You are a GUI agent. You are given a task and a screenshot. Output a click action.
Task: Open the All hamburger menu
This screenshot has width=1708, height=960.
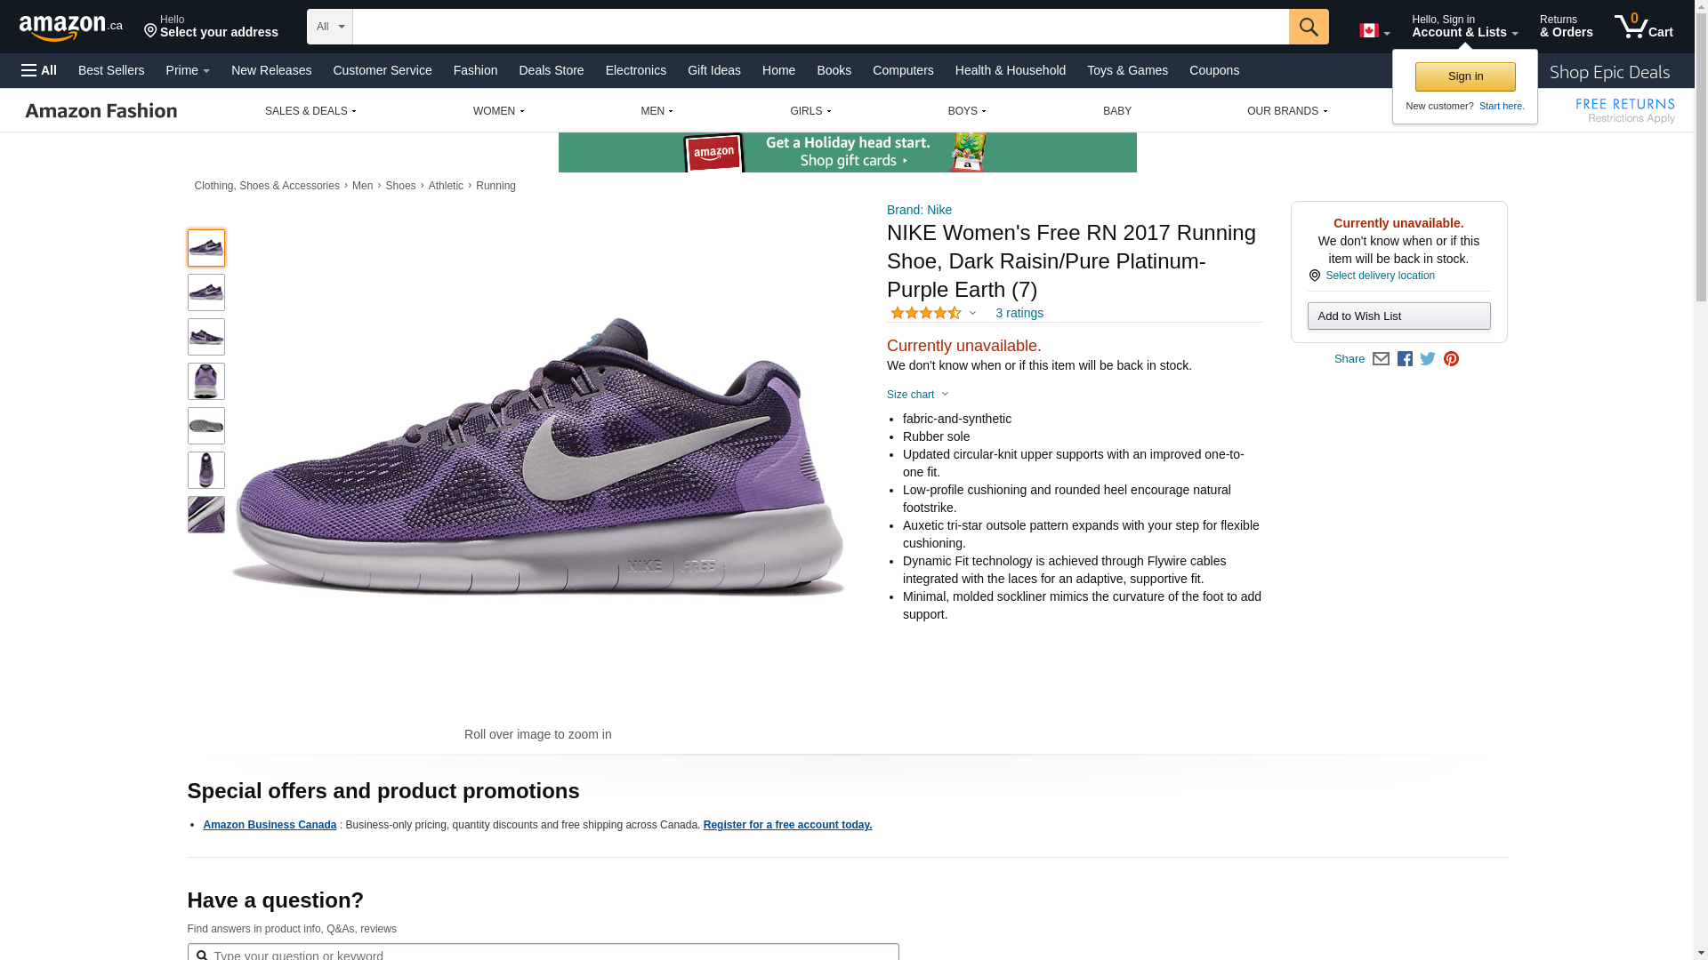pos(39,70)
